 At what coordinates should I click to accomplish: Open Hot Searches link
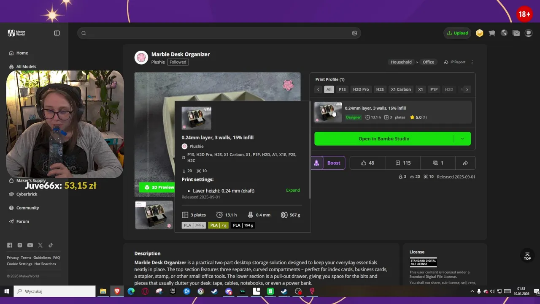(45, 264)
